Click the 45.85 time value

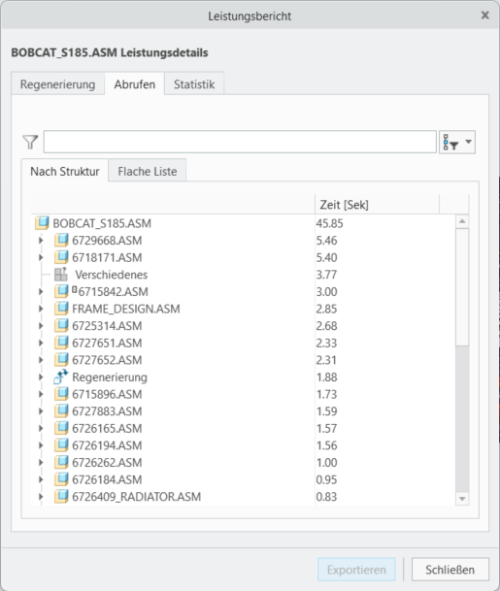pos(329,223)
